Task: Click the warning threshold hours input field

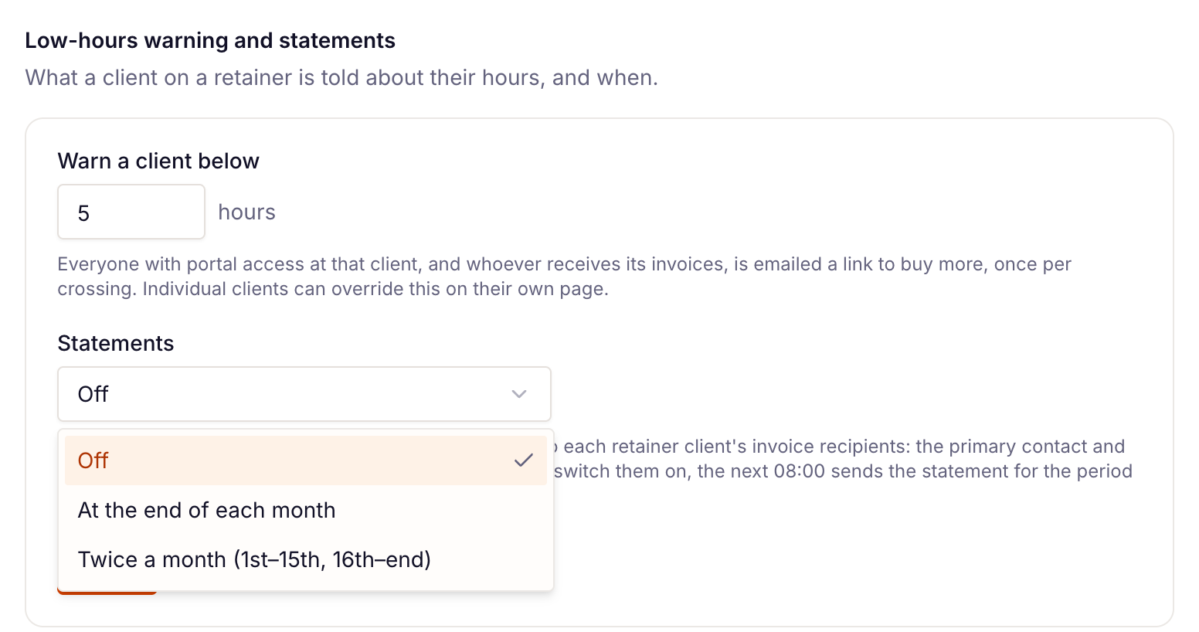Action: pyautogui.click(x=131, y=212)
